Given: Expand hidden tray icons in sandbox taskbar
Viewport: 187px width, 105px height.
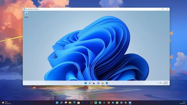Looking at the screenshot, I should 158,83.
